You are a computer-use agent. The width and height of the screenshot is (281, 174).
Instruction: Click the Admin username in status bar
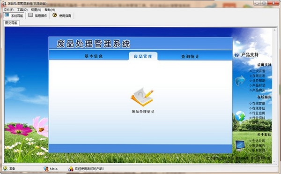(53, 169)
